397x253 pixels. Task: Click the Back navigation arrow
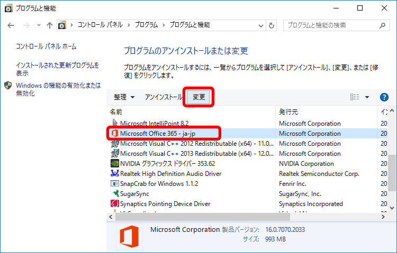click(11, 25)
